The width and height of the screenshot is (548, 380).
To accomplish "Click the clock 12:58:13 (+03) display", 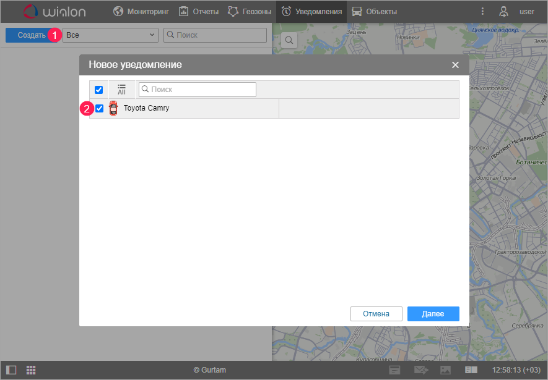I will tap(516, 370).
